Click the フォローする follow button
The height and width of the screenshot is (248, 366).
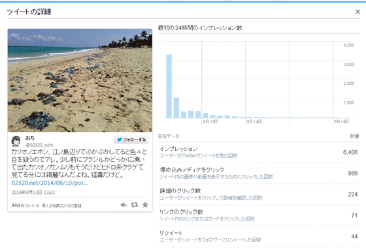(x=131, y=140)
